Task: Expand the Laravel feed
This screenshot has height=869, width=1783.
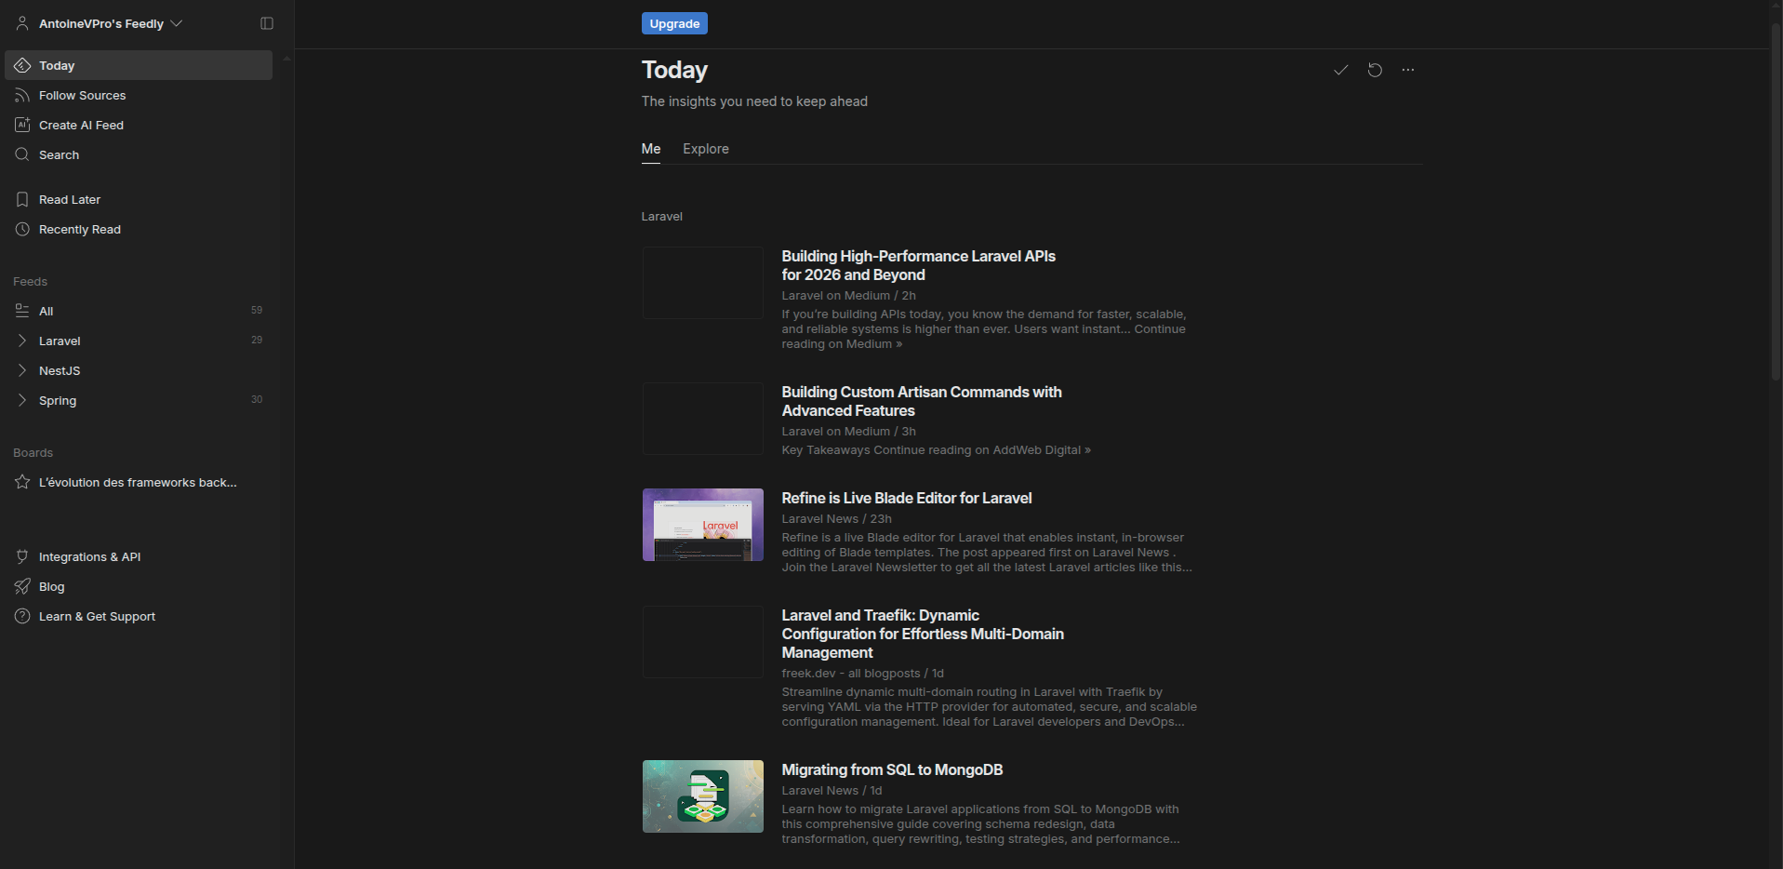Action: pos(21,341)
